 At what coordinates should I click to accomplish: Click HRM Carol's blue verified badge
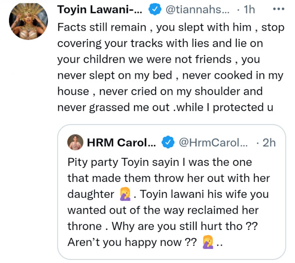click(168, 142)
